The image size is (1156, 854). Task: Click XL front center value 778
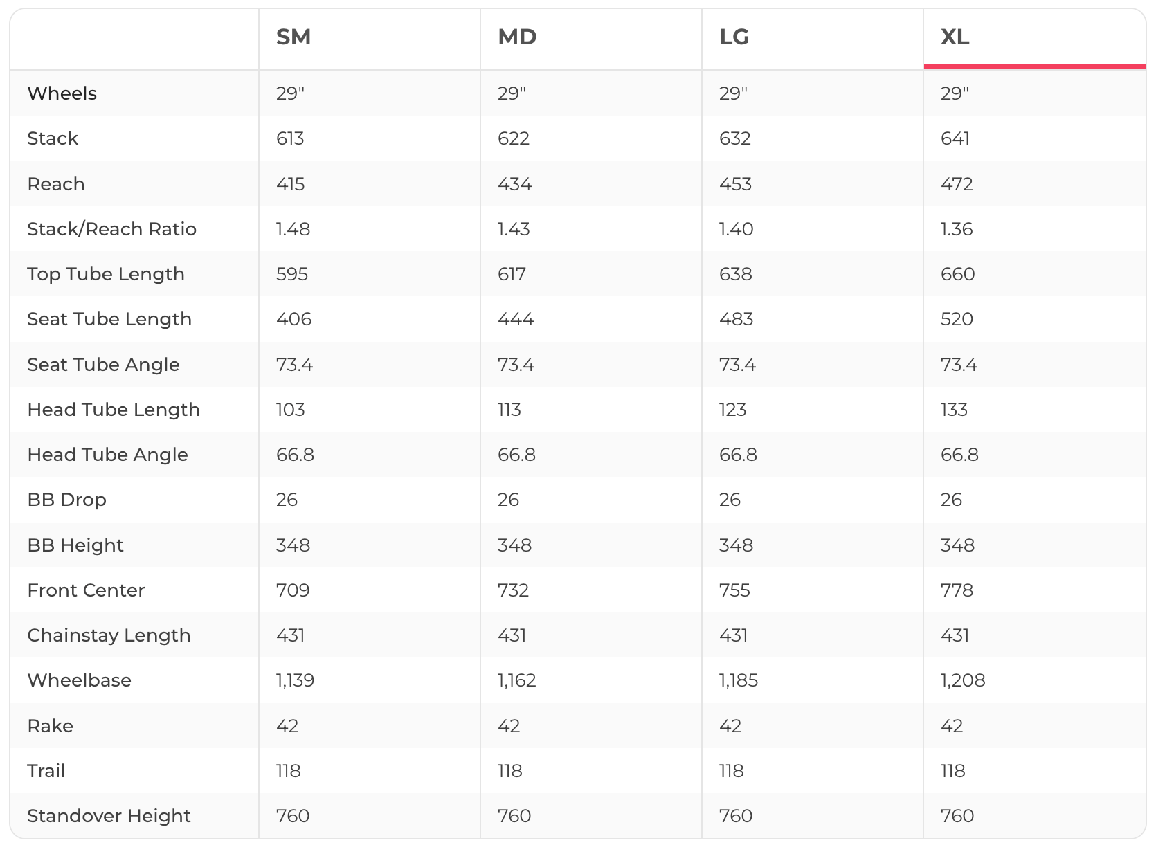tap(957, 590)
